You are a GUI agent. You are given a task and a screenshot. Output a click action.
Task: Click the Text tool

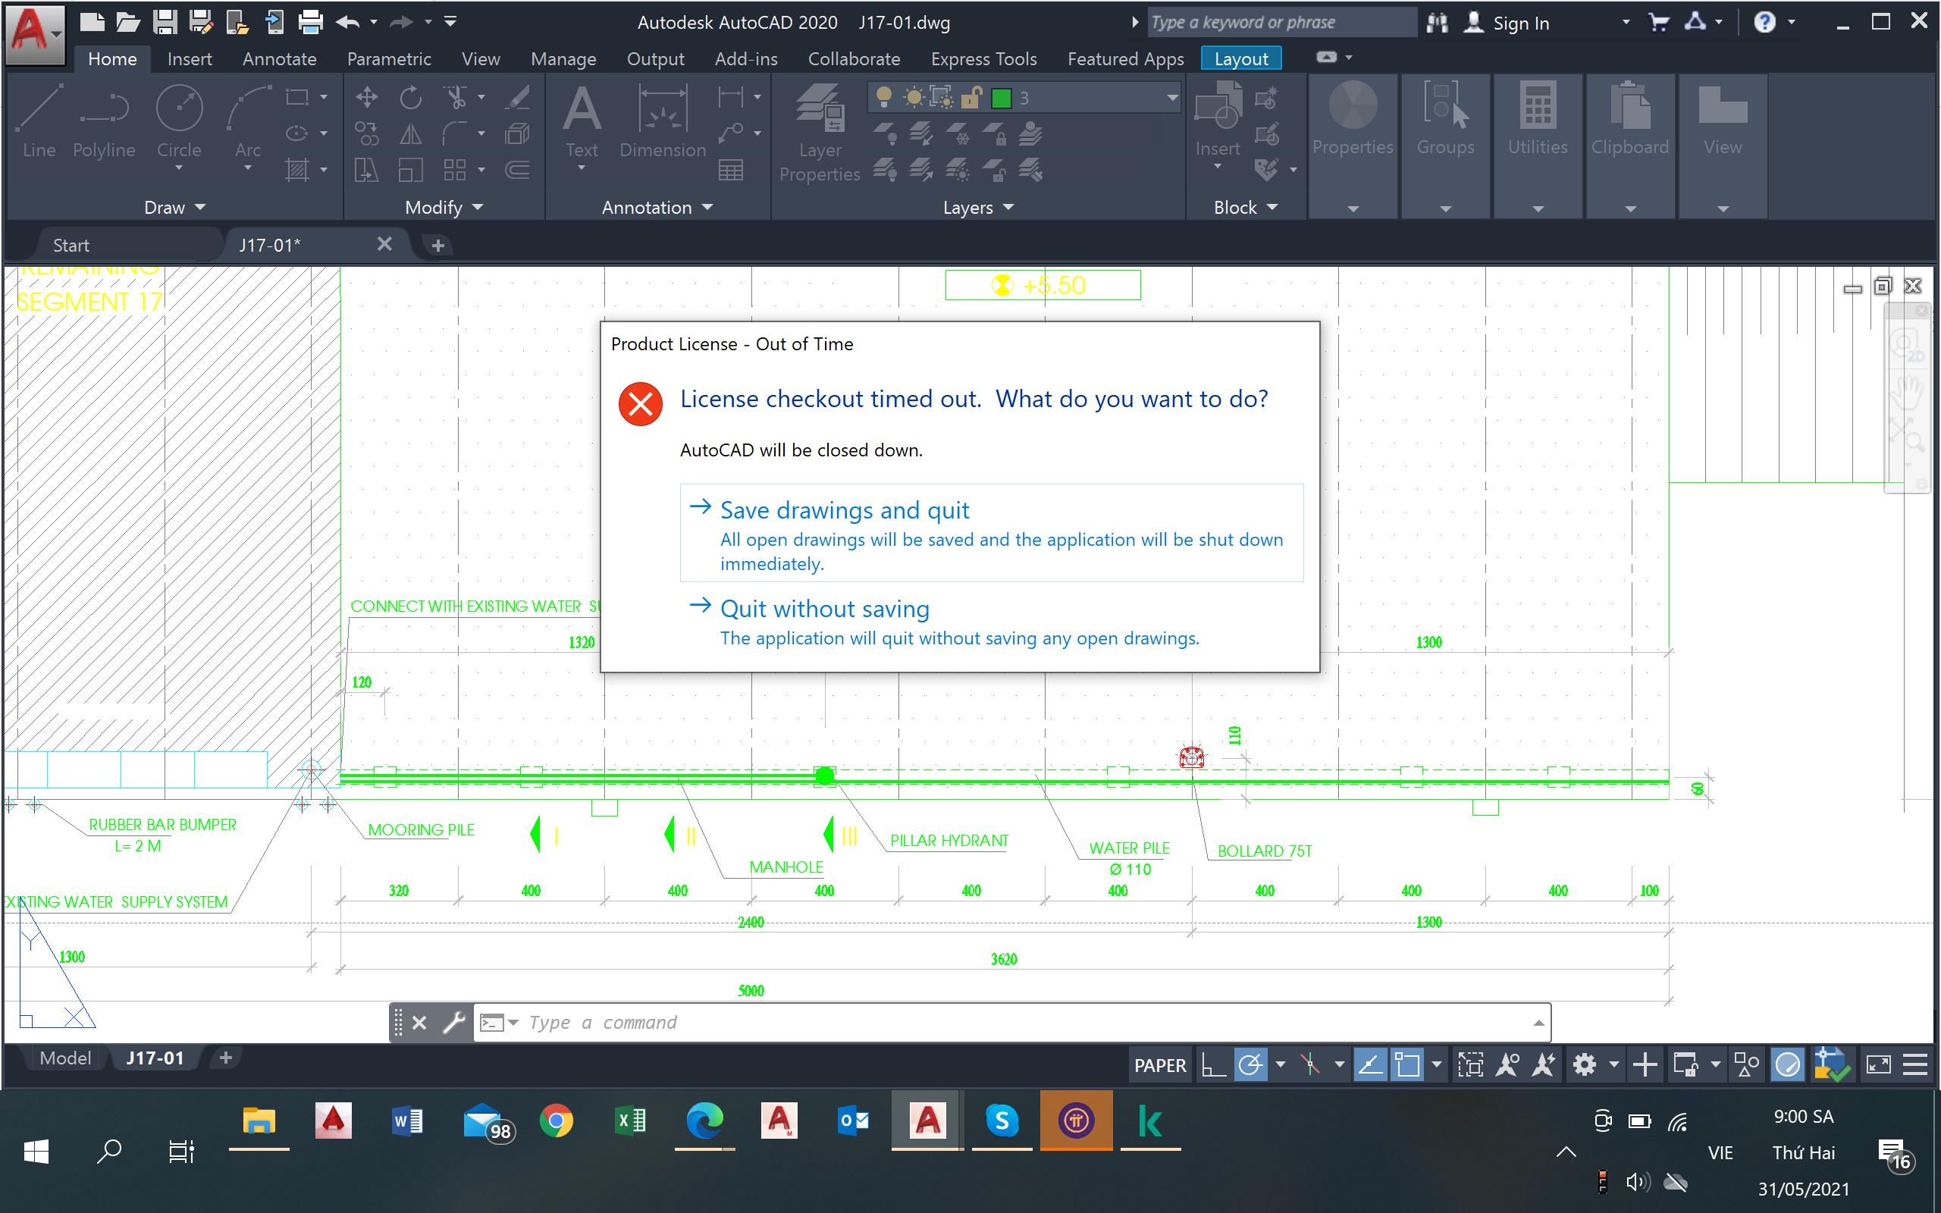pos(582,121)
